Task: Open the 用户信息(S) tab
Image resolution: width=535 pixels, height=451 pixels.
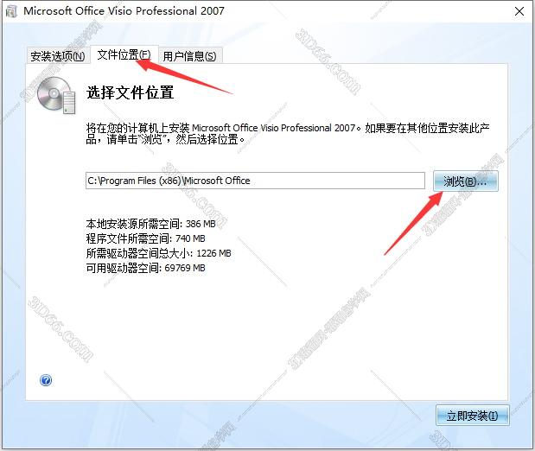Action: 189,56
